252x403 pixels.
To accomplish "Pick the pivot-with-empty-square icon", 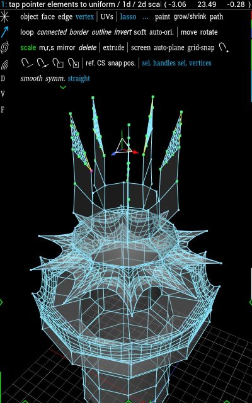I will (x=58, y=63).
